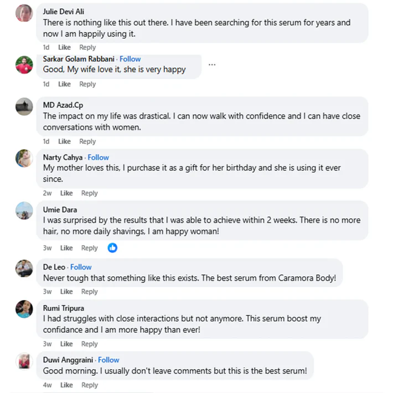Follow De Leo
393x393 pixels.
point(81,267)
